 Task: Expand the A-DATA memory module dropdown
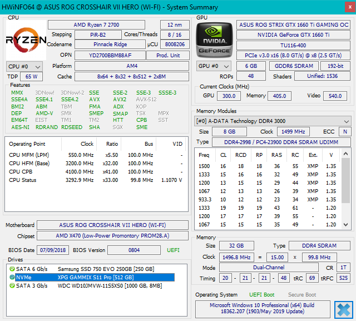[273, 121]
